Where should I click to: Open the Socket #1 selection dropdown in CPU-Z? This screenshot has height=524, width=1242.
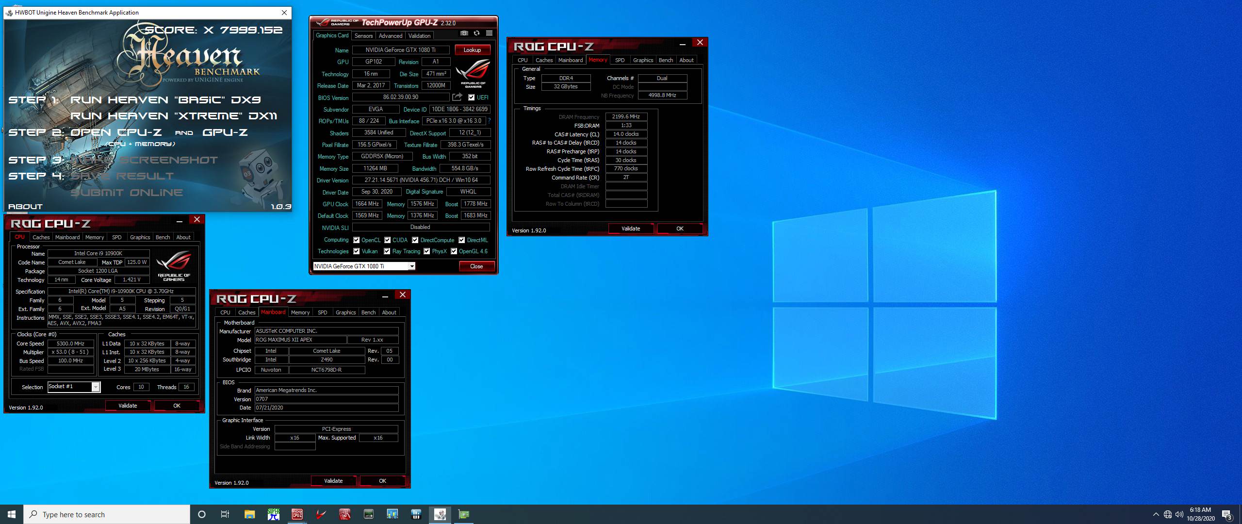pos(74,387)
